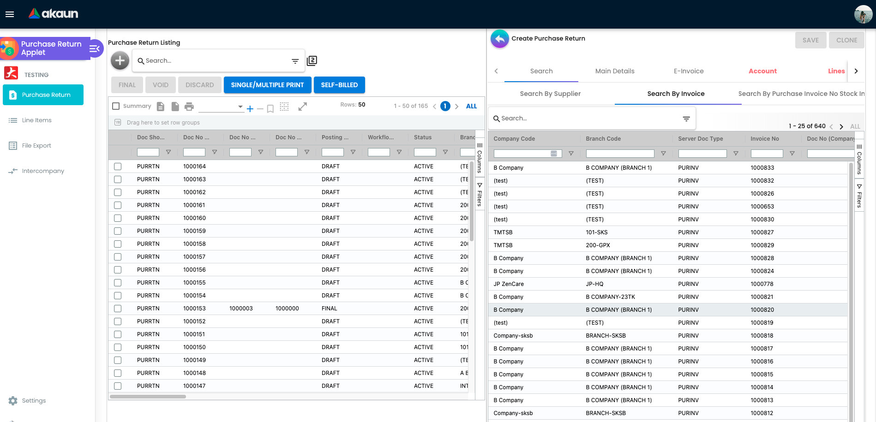Screen dimensions: 876x422
Task: Switch to the E-Invoice tab
Action: (689, 71)
